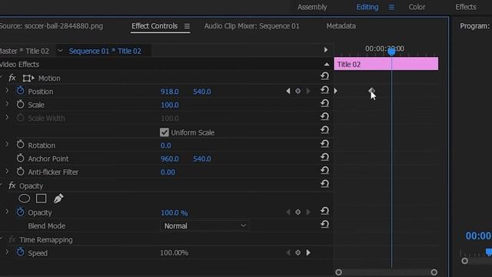Hide the timeline view with arrow toggle

(326, 50)
